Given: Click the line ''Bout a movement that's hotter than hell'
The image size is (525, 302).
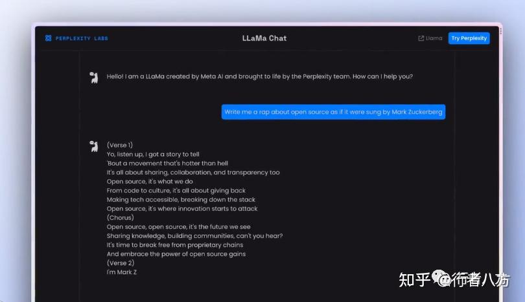Looking at the screenshot, I should click(167, 163).
